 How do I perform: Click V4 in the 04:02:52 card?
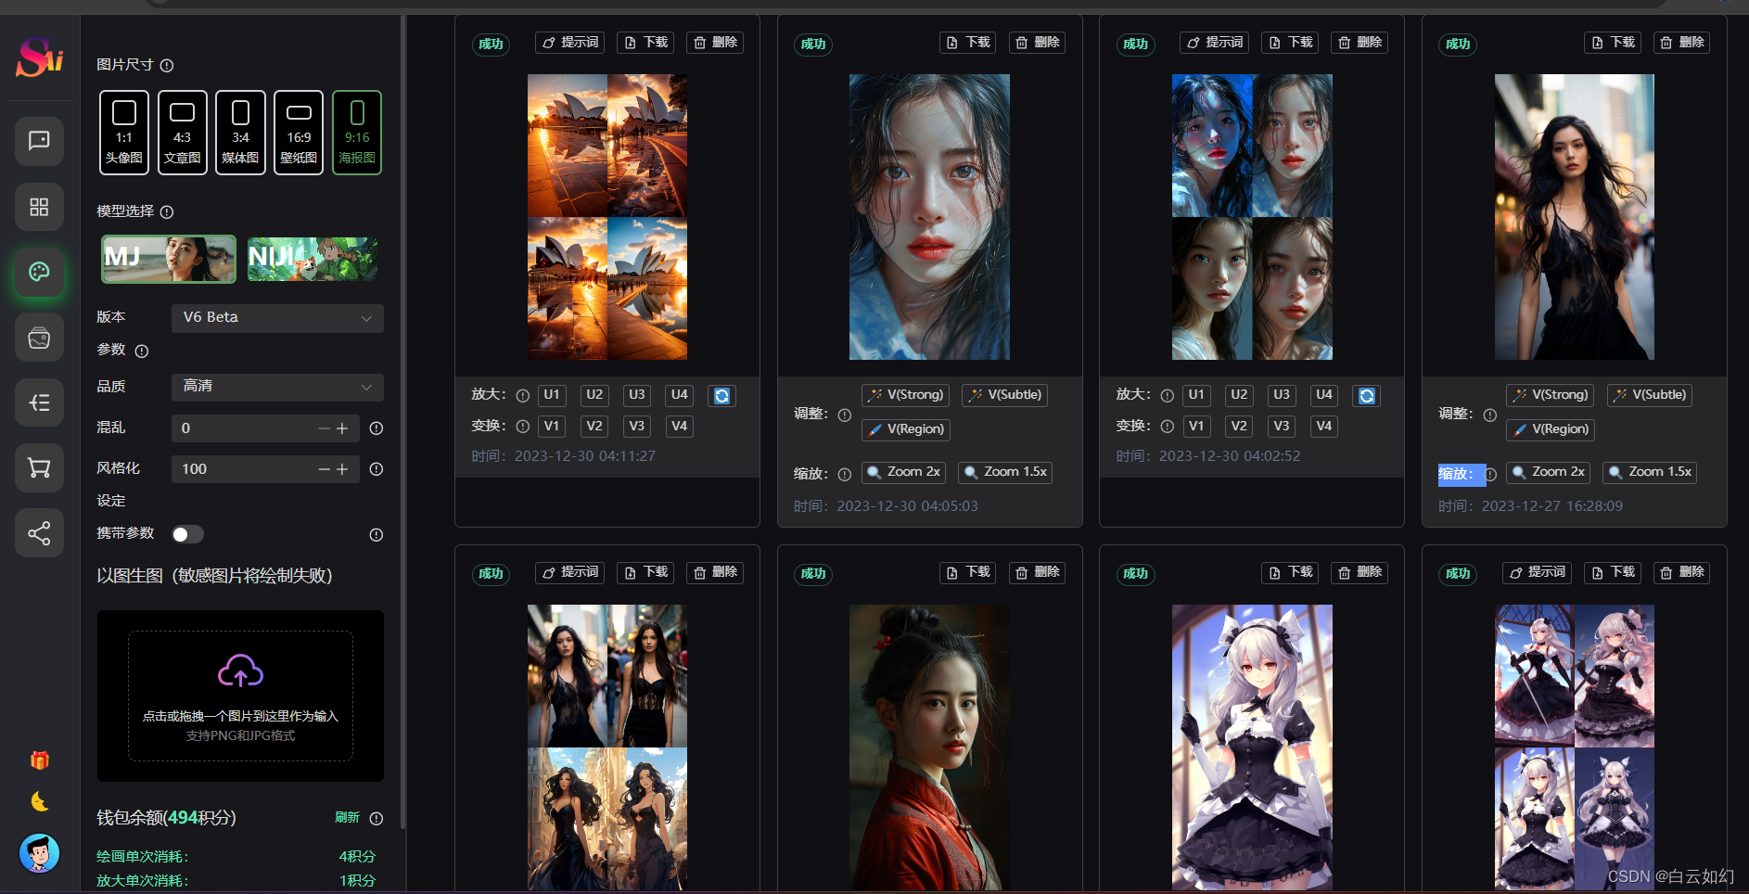pos(1324,427)
